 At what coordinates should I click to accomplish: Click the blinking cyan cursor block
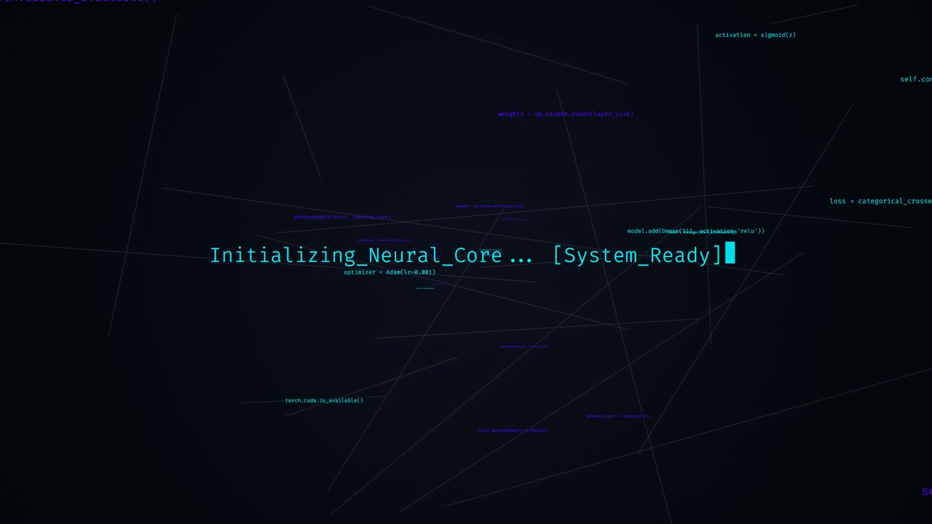point(730,253)
